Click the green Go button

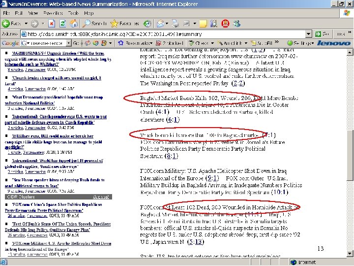(x=322, y=34)
